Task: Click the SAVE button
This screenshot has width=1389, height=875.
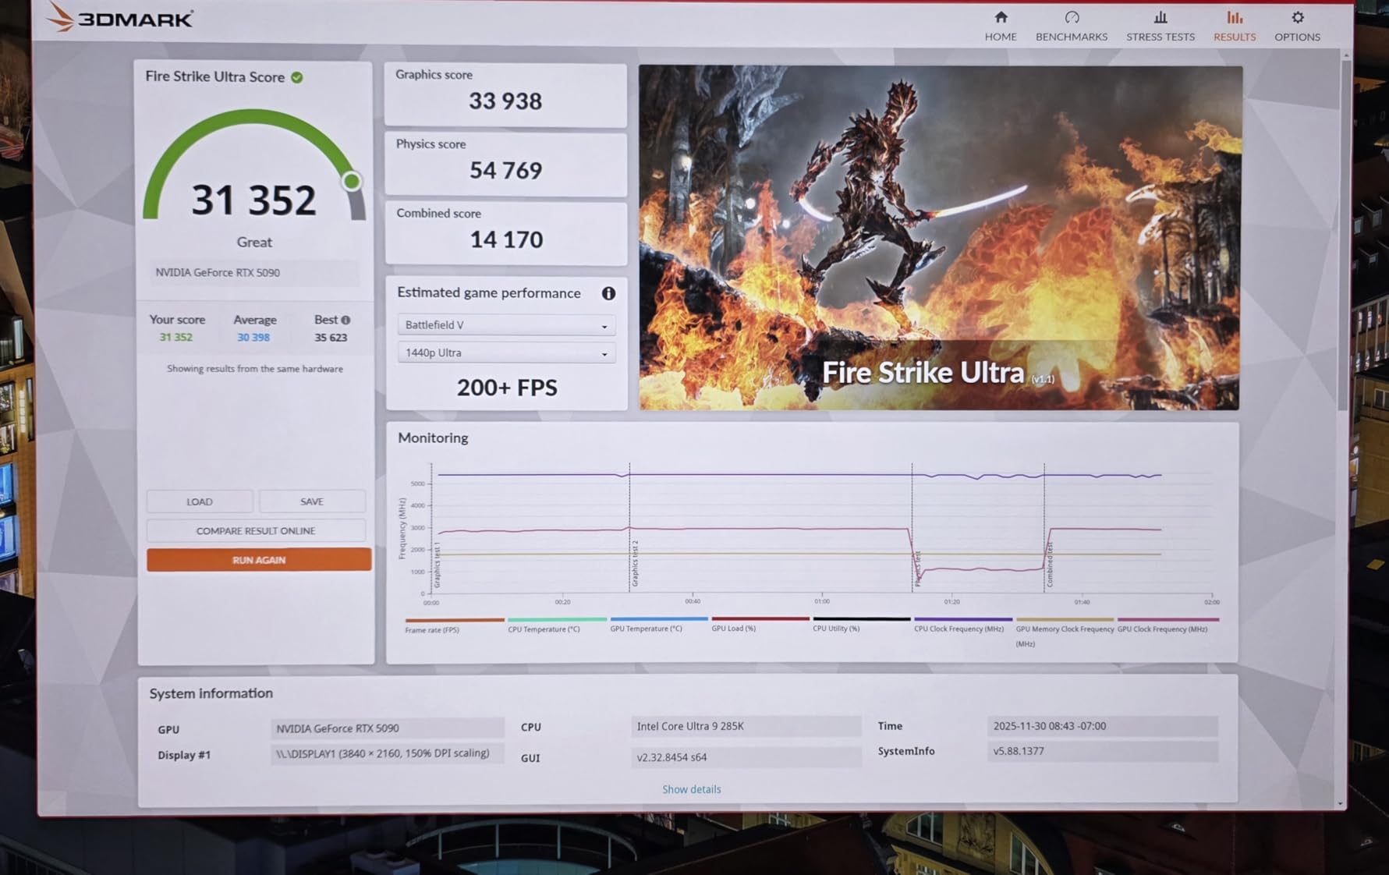Action: (312, 501)
